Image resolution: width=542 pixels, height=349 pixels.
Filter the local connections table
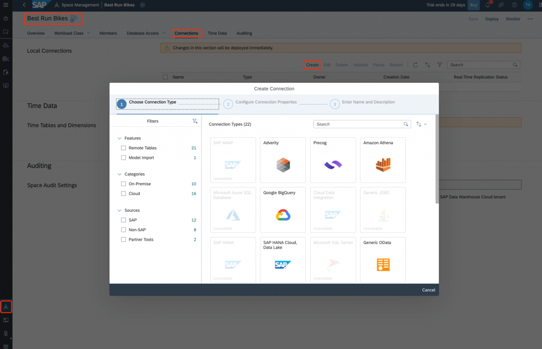440,65
